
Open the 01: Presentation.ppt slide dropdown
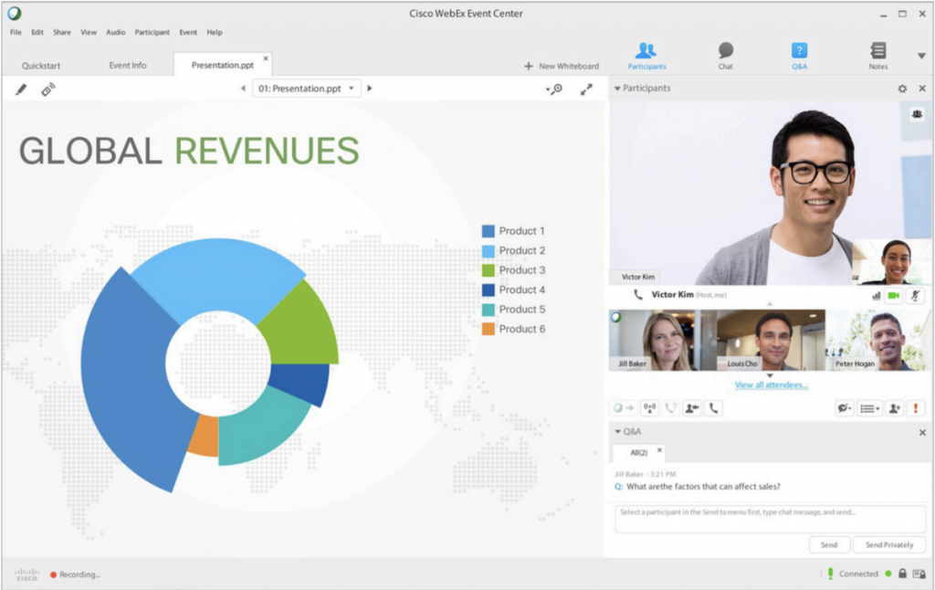point(307,89)
